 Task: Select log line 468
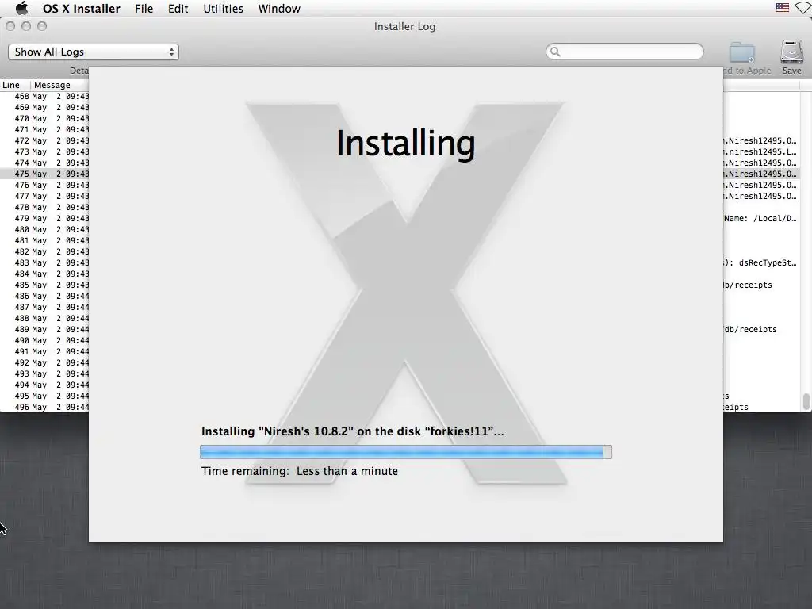[44, 96]
